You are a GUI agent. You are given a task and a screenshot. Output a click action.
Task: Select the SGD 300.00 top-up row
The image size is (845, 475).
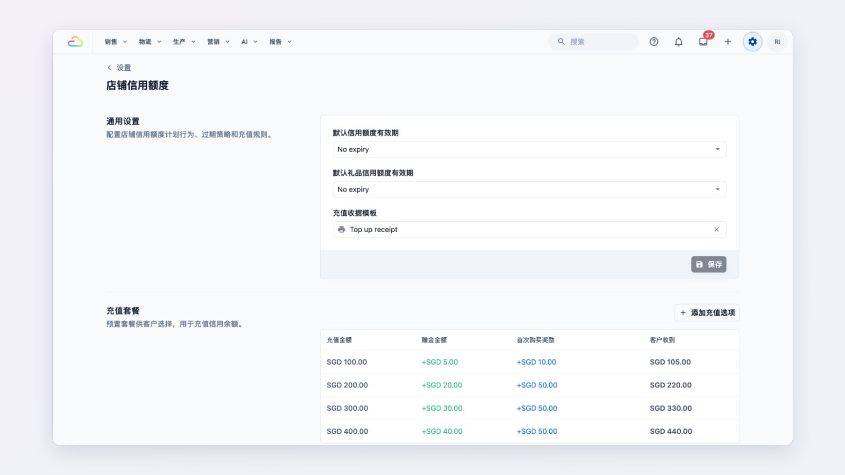(x=529, y=408)
